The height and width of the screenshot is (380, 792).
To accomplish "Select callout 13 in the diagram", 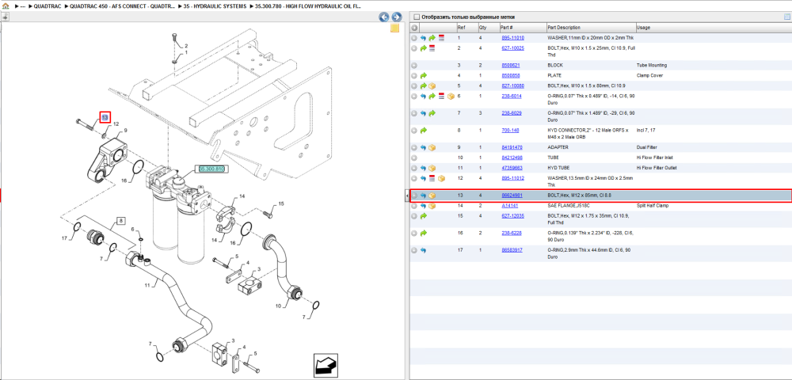I will 105,118.
